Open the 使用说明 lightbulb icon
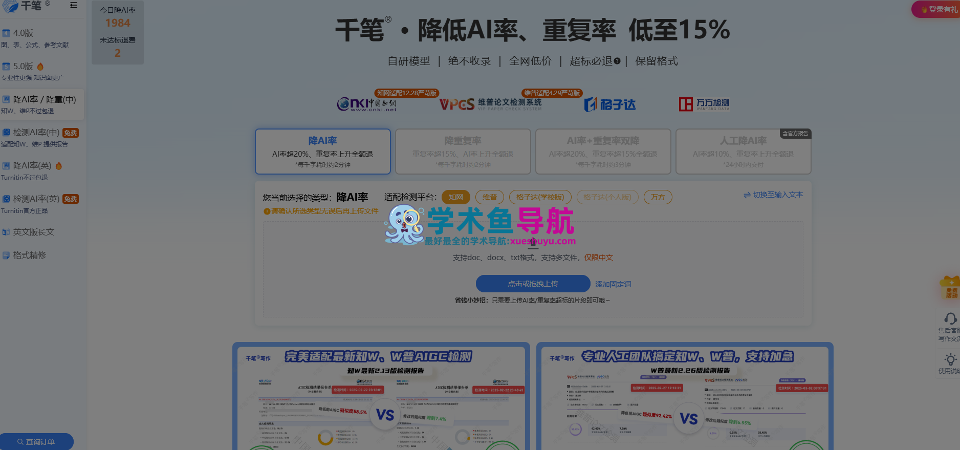 point(950,359)
